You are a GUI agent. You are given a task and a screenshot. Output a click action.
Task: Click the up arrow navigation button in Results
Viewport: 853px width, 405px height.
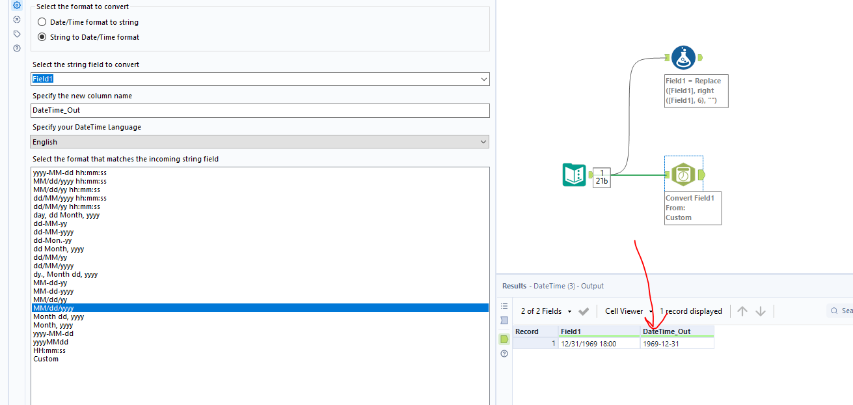click(742, 311)
